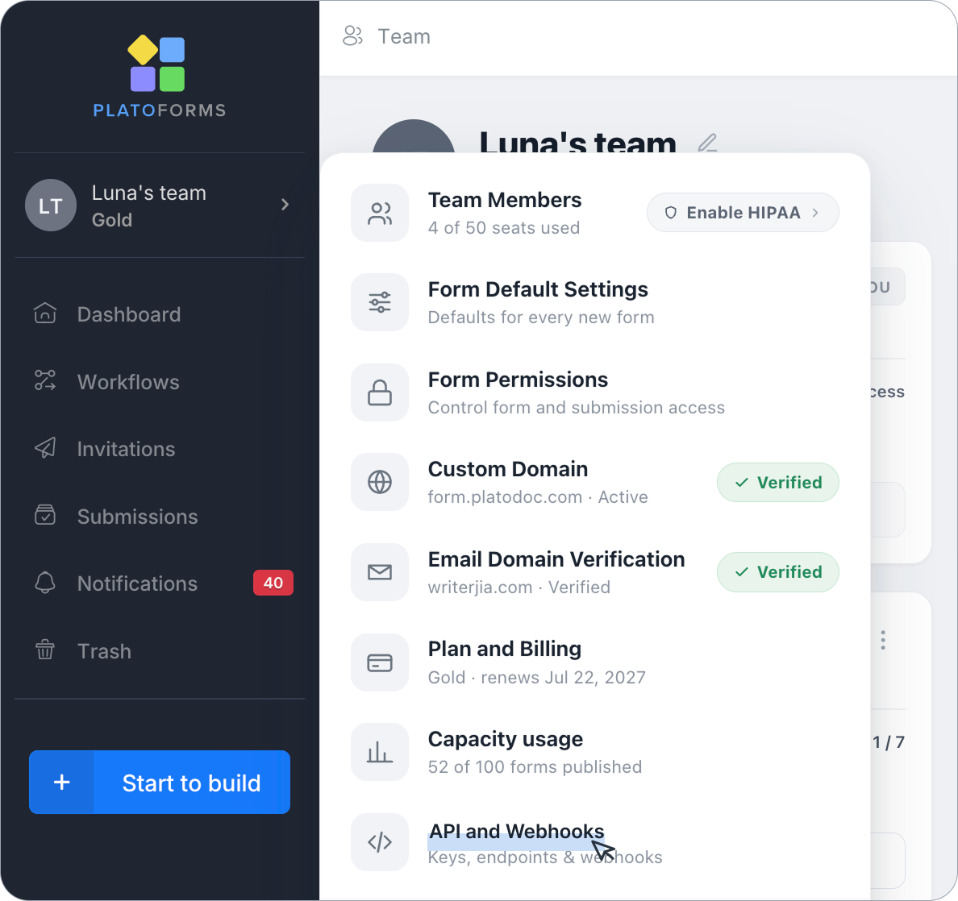The image size is (958, 901).
Task: Click the Submissions inbox icon
Action: [x=45, y=515]
